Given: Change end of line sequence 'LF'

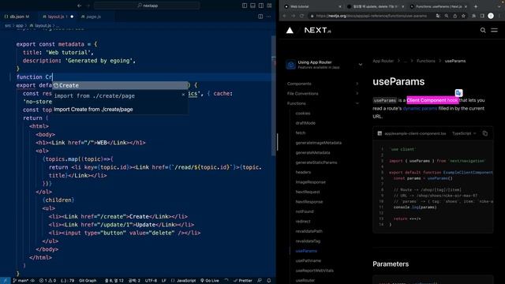Looking at the screenshot, I should coord(164,281).
